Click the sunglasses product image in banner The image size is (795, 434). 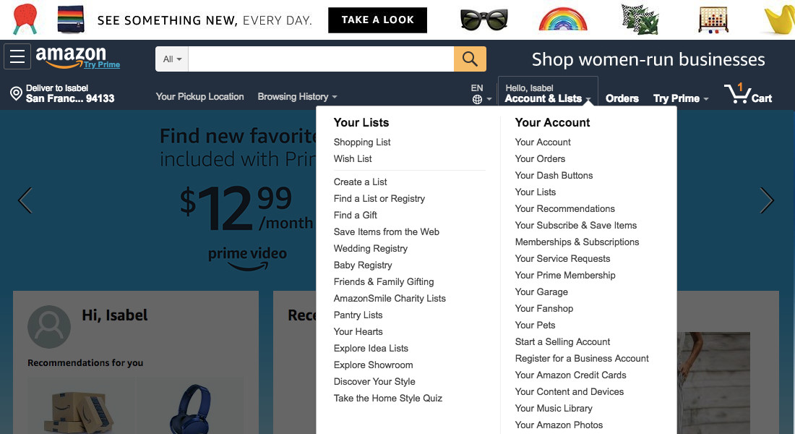484,20
